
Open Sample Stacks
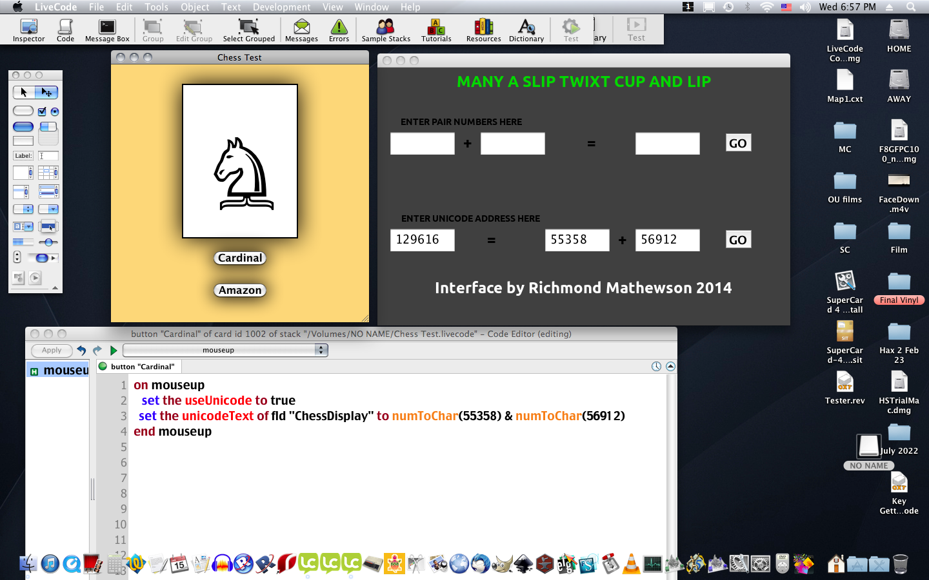386,30
